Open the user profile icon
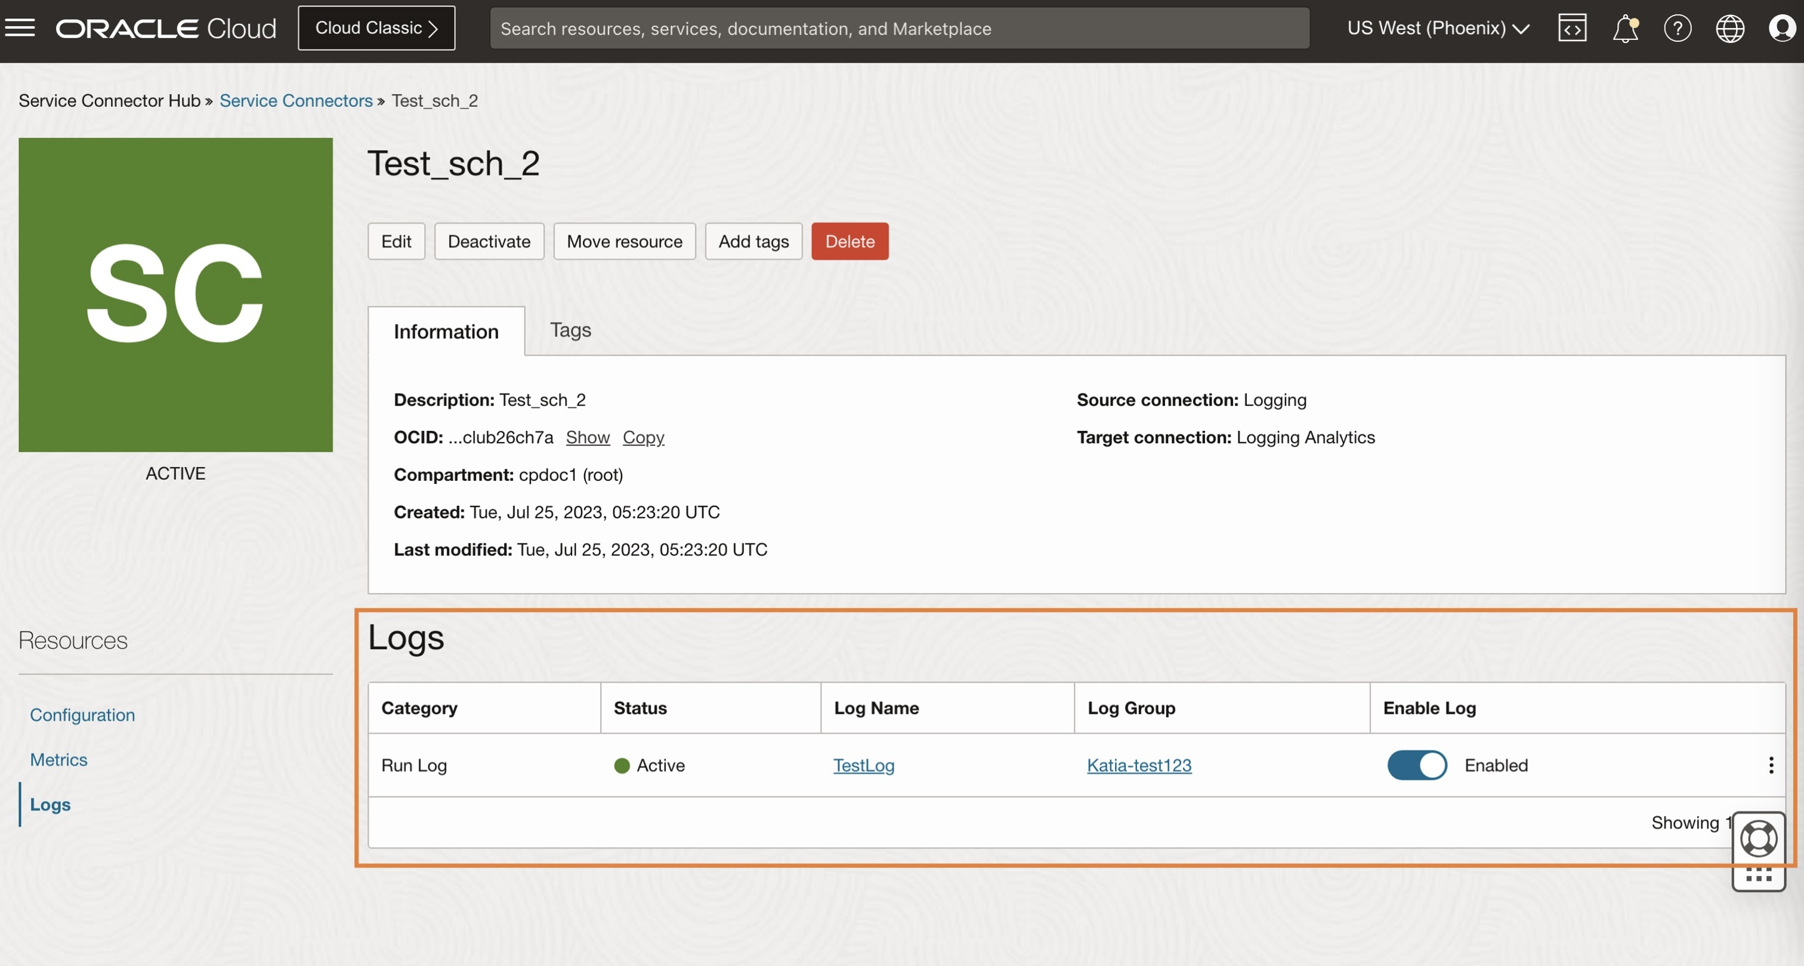The image size is (1804, 966). click(x=1781, y=28)
